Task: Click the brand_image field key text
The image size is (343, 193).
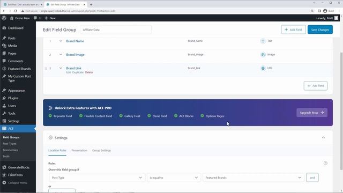Action: [x=196, y=55]
